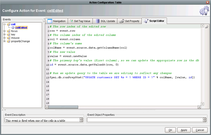The width and height of the screenshot is (211, 135).
Task: Click the Set Property link icon
Action: point(122,21)
